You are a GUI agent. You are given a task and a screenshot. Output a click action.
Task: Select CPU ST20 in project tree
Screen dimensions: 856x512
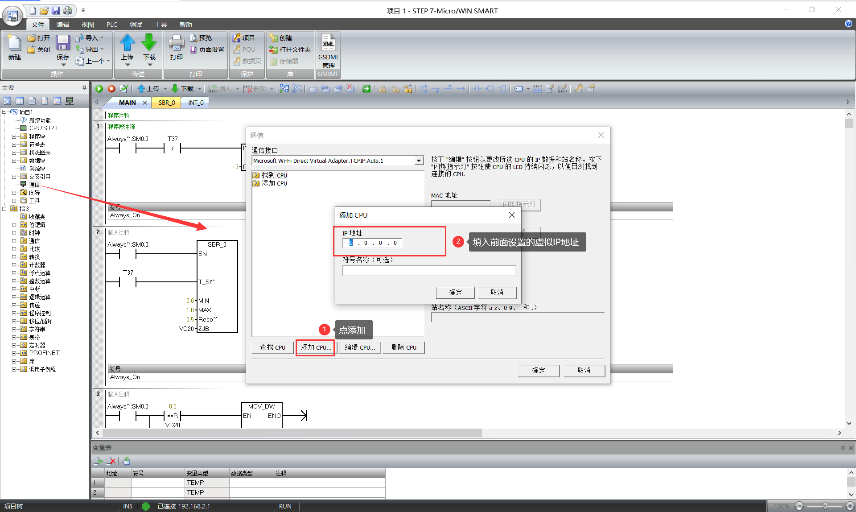(x=43, y=128)
